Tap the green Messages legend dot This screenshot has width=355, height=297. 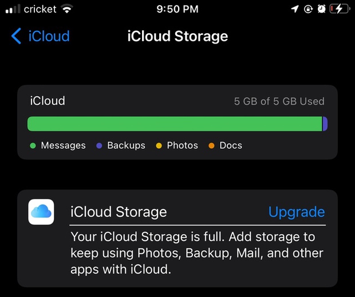coord(33,146)
